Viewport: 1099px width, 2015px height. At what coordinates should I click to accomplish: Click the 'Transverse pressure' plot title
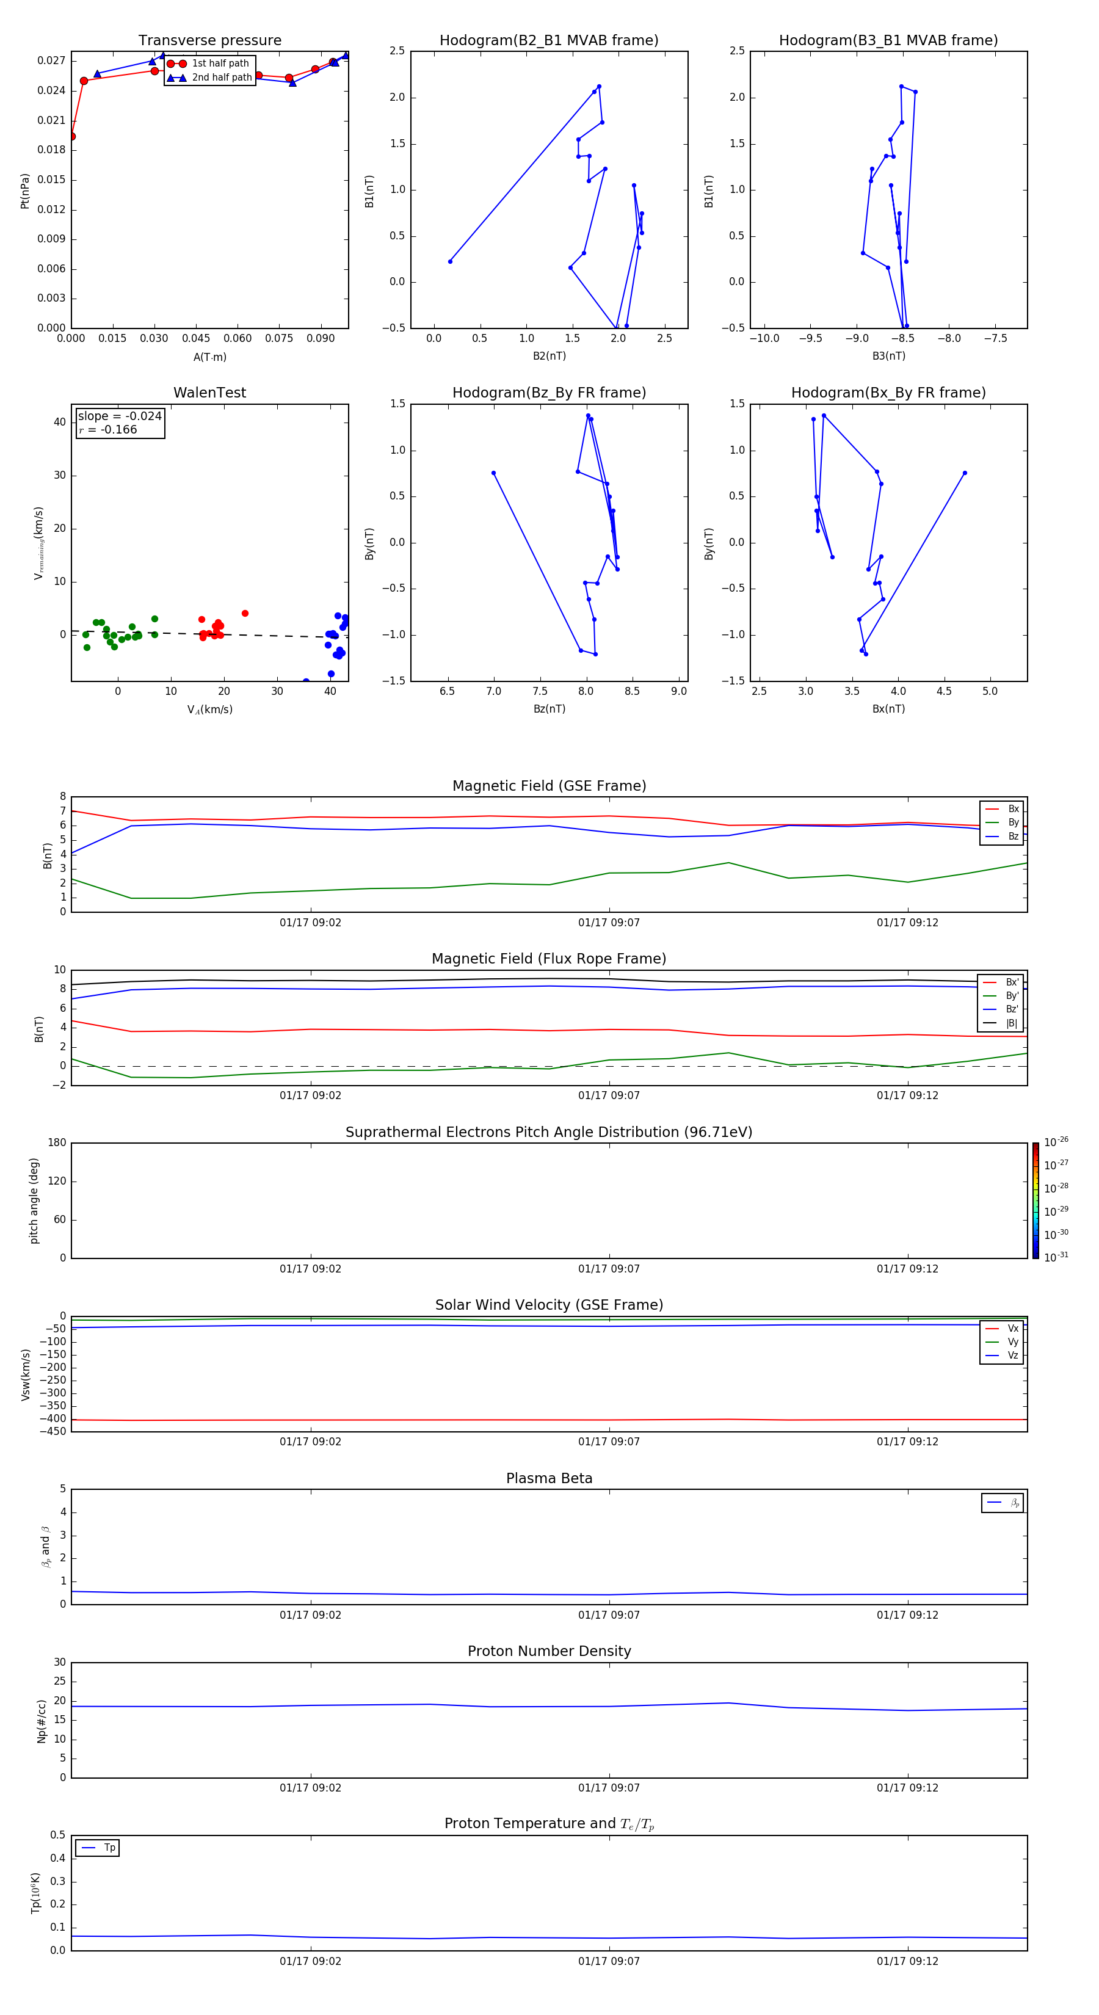[x=209, y=41]
